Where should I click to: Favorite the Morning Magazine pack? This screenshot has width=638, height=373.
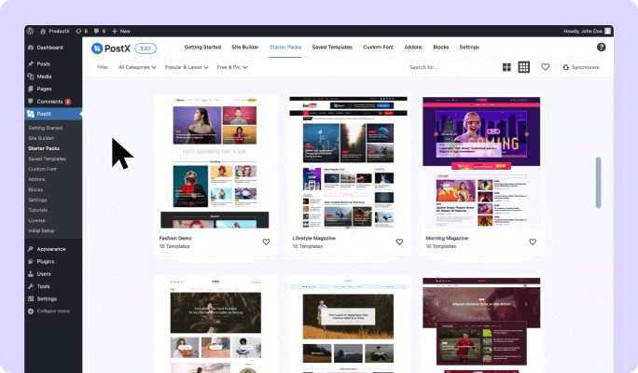pos(533,242)
